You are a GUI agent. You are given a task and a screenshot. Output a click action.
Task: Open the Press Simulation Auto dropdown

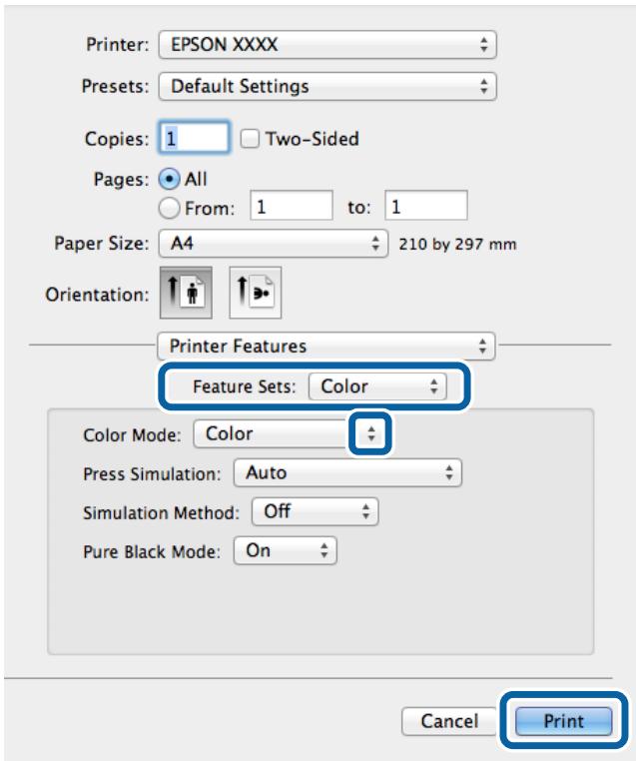(347, 470)
